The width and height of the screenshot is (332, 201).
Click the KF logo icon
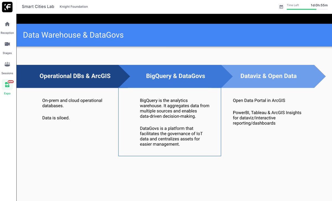coord(7,7)
